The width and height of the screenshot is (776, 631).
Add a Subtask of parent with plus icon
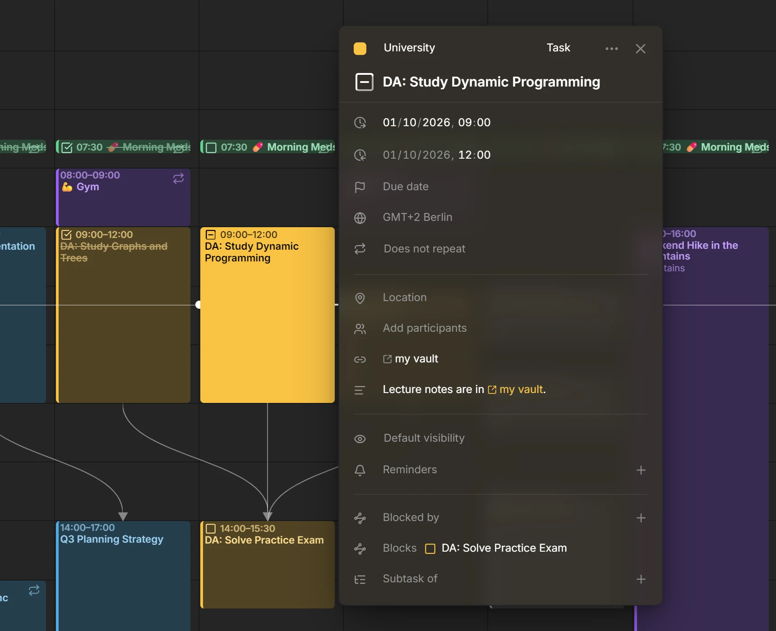(641, 579)
